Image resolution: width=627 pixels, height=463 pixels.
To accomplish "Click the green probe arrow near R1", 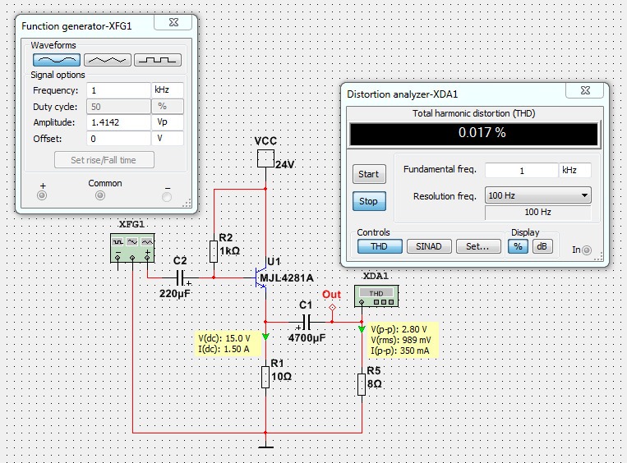I will pyautogui.click(x=265, y=337).
